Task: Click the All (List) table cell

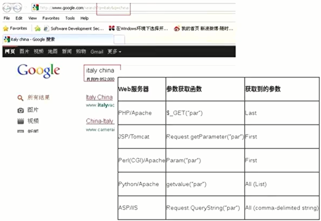Action: click(x=282, y=184)
